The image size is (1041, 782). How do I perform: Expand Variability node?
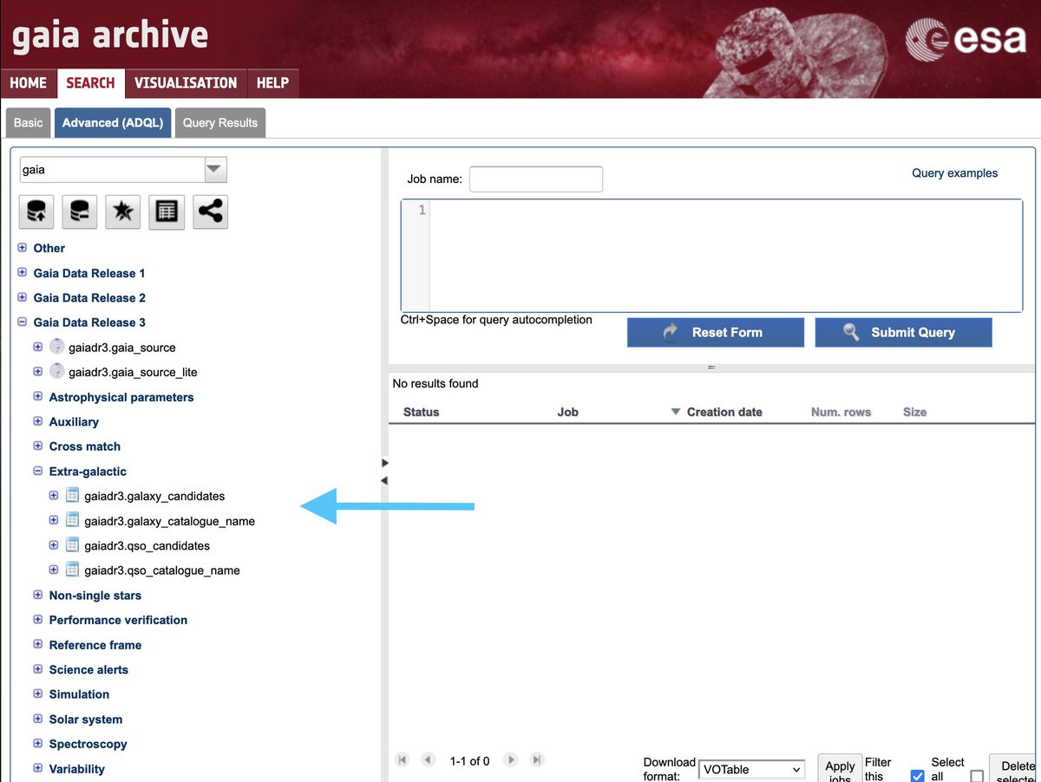38,768
